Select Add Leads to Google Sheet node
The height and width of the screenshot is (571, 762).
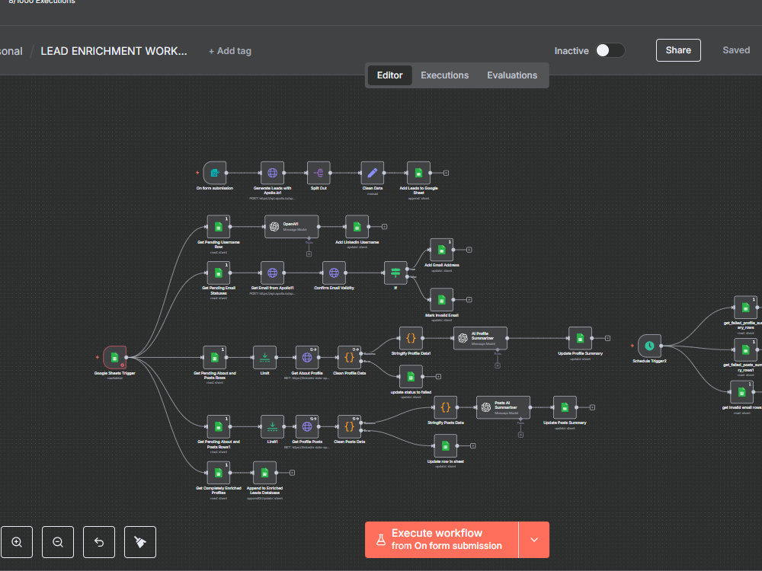[x=418, y=173]
